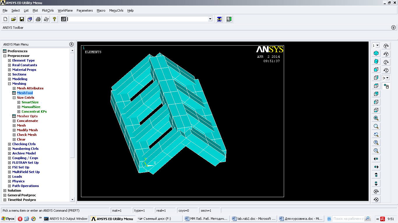The image size is (398, 223).
Task: Set the Oblique View
Action: 376,62
